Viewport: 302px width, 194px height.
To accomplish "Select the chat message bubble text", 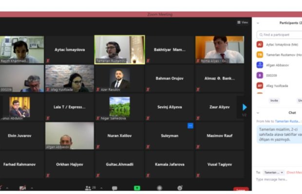I will click(280, 134).
